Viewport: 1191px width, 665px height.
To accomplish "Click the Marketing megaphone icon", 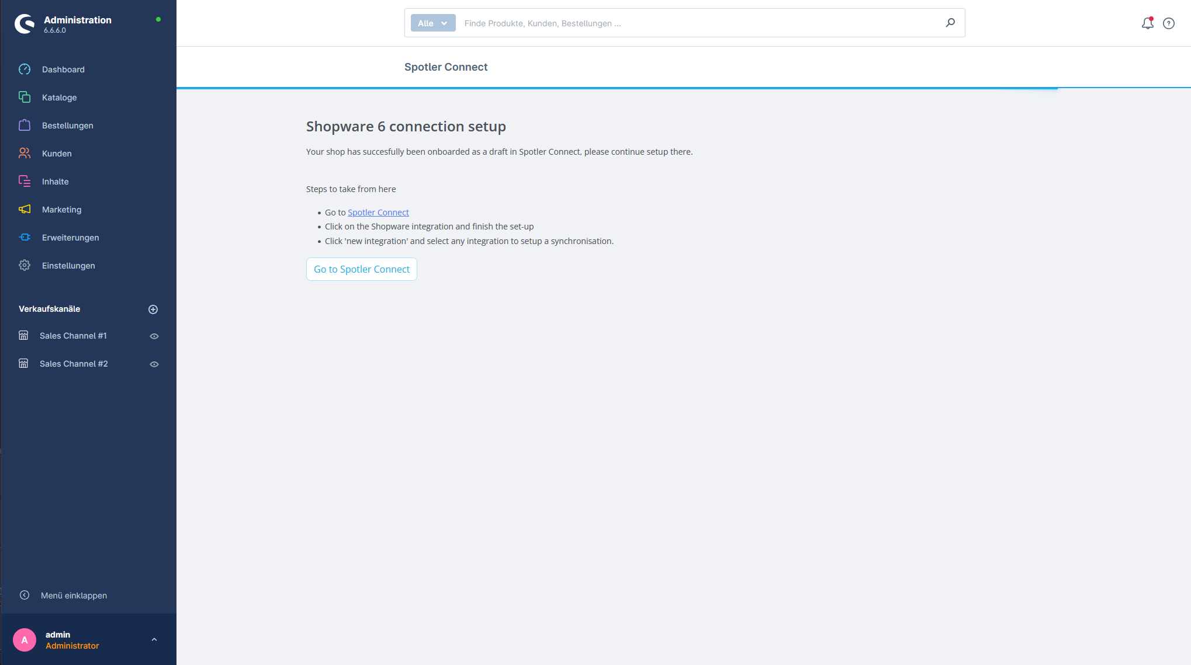I will tap(25, 210).
